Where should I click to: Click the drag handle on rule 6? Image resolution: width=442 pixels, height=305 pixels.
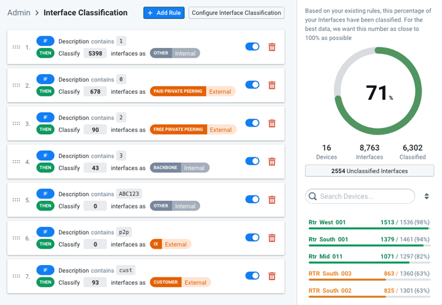point(16,238)
